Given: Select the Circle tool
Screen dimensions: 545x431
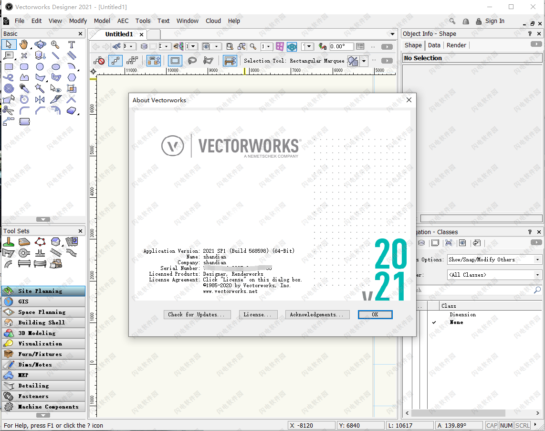Looking at the screenshot, I should (40, 66).
